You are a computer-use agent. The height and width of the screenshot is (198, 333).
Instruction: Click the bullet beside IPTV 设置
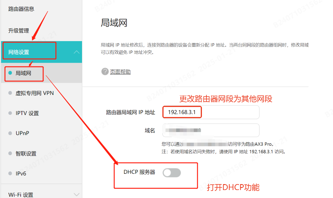10,113
